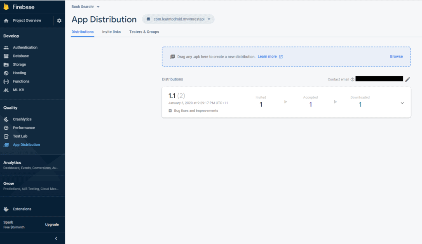Click the Crashlytics icon in sidebar
Image resolution: width=422 pixels, height=244 pixels.
[x=6, y=120]
